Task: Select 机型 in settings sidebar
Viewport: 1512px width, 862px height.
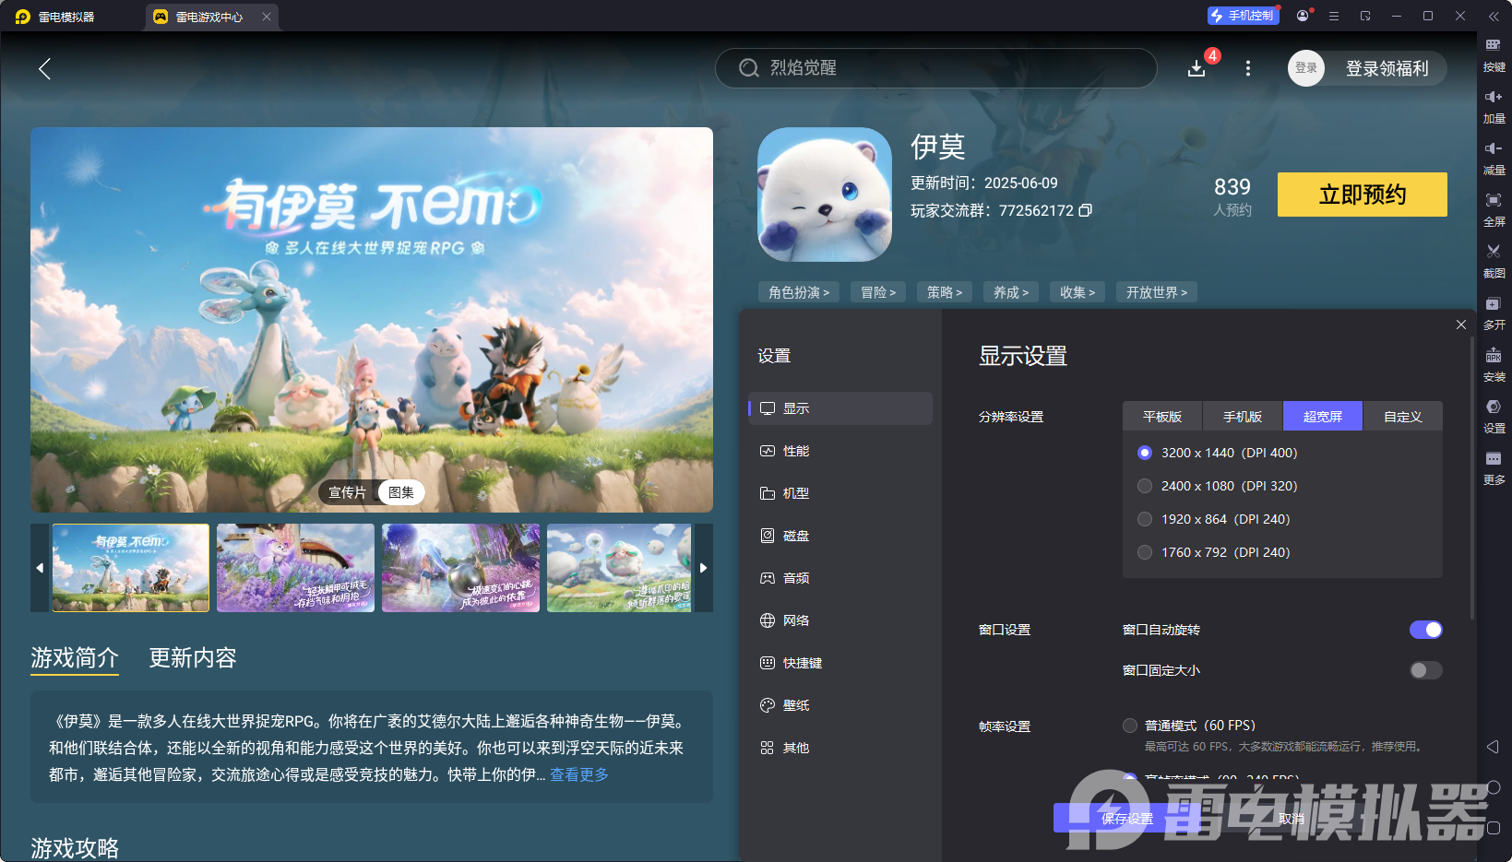Action: [840, 493]
